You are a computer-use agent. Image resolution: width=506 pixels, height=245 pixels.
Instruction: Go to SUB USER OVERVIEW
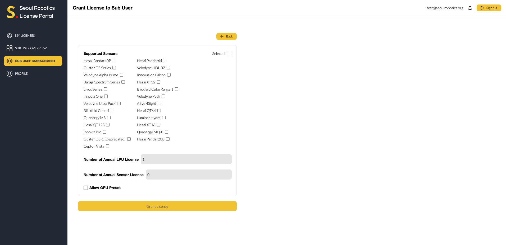point(33,48)
